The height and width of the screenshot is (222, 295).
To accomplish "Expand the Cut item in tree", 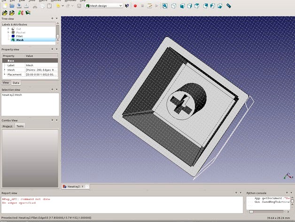I will tap(8, 28).
